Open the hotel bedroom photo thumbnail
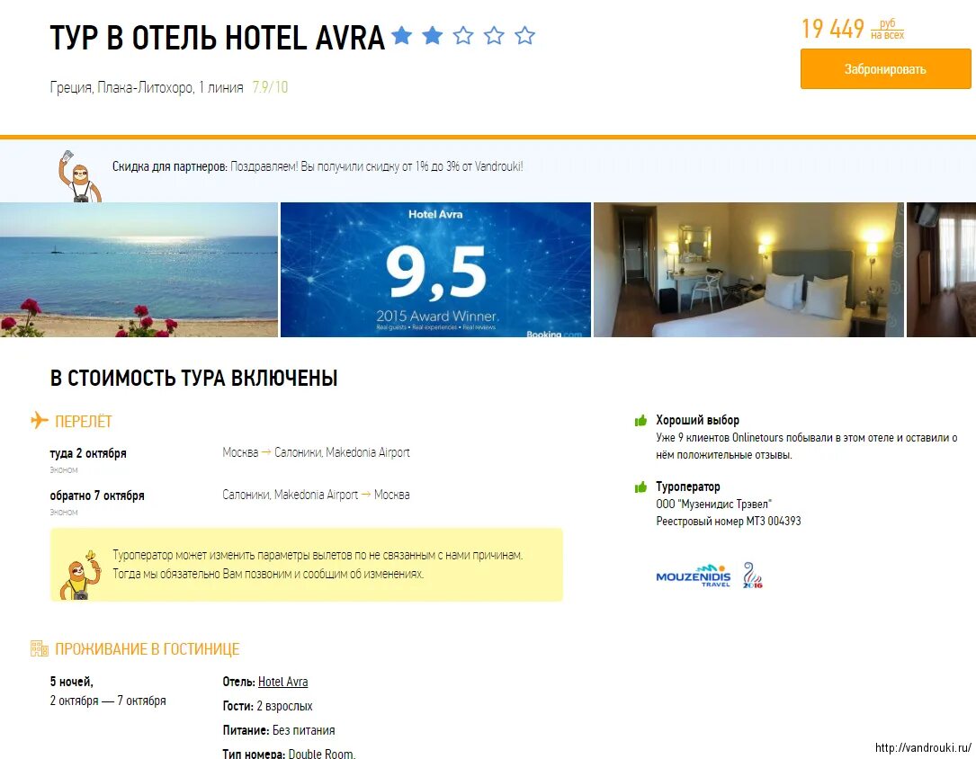The width and height of the screenshot is (976, 759). (748, 270)
